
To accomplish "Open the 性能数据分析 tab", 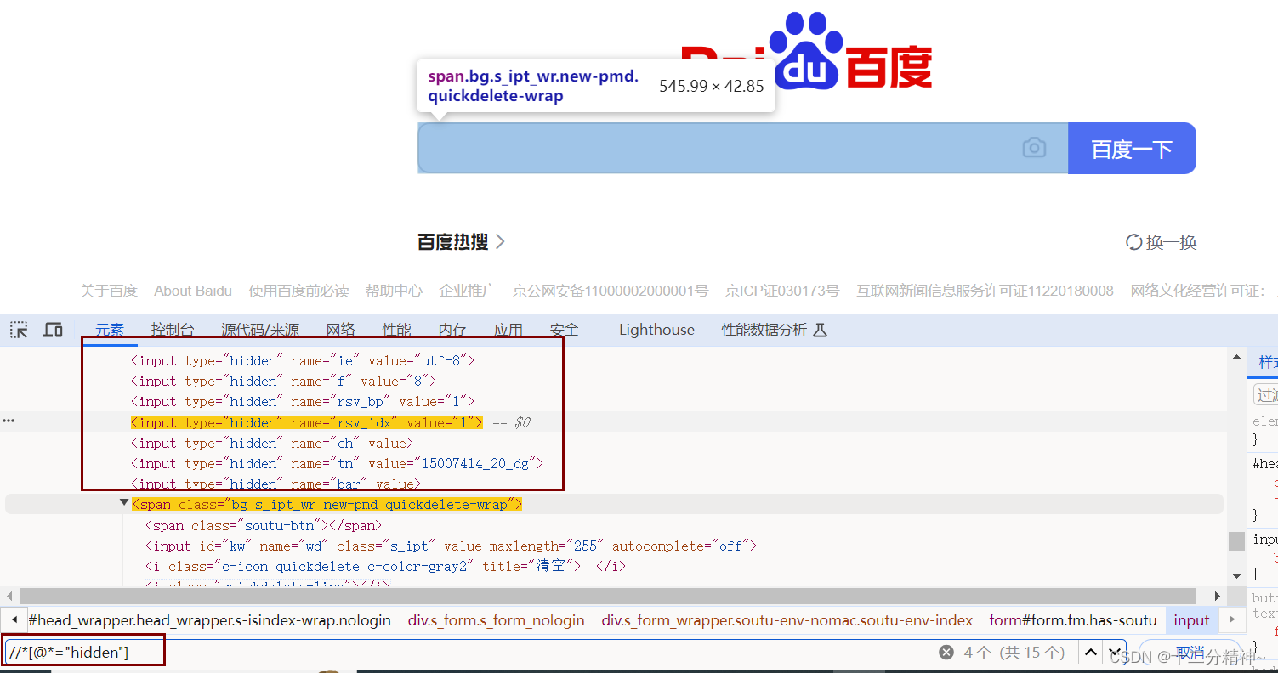I will 764,330.
